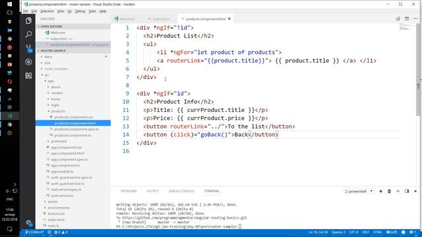Open the Windows Start menu
Screen dimensions: 422x237
point(9,5)
